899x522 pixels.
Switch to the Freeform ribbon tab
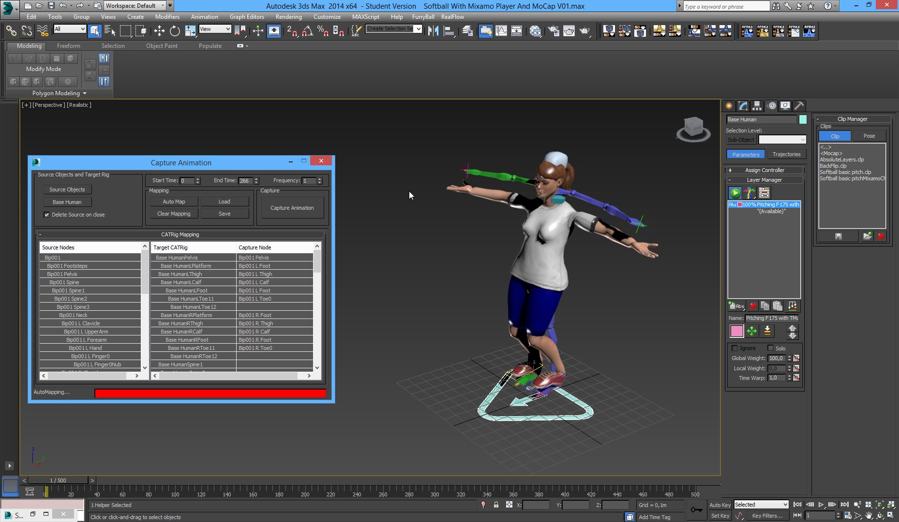pos(68,46)
